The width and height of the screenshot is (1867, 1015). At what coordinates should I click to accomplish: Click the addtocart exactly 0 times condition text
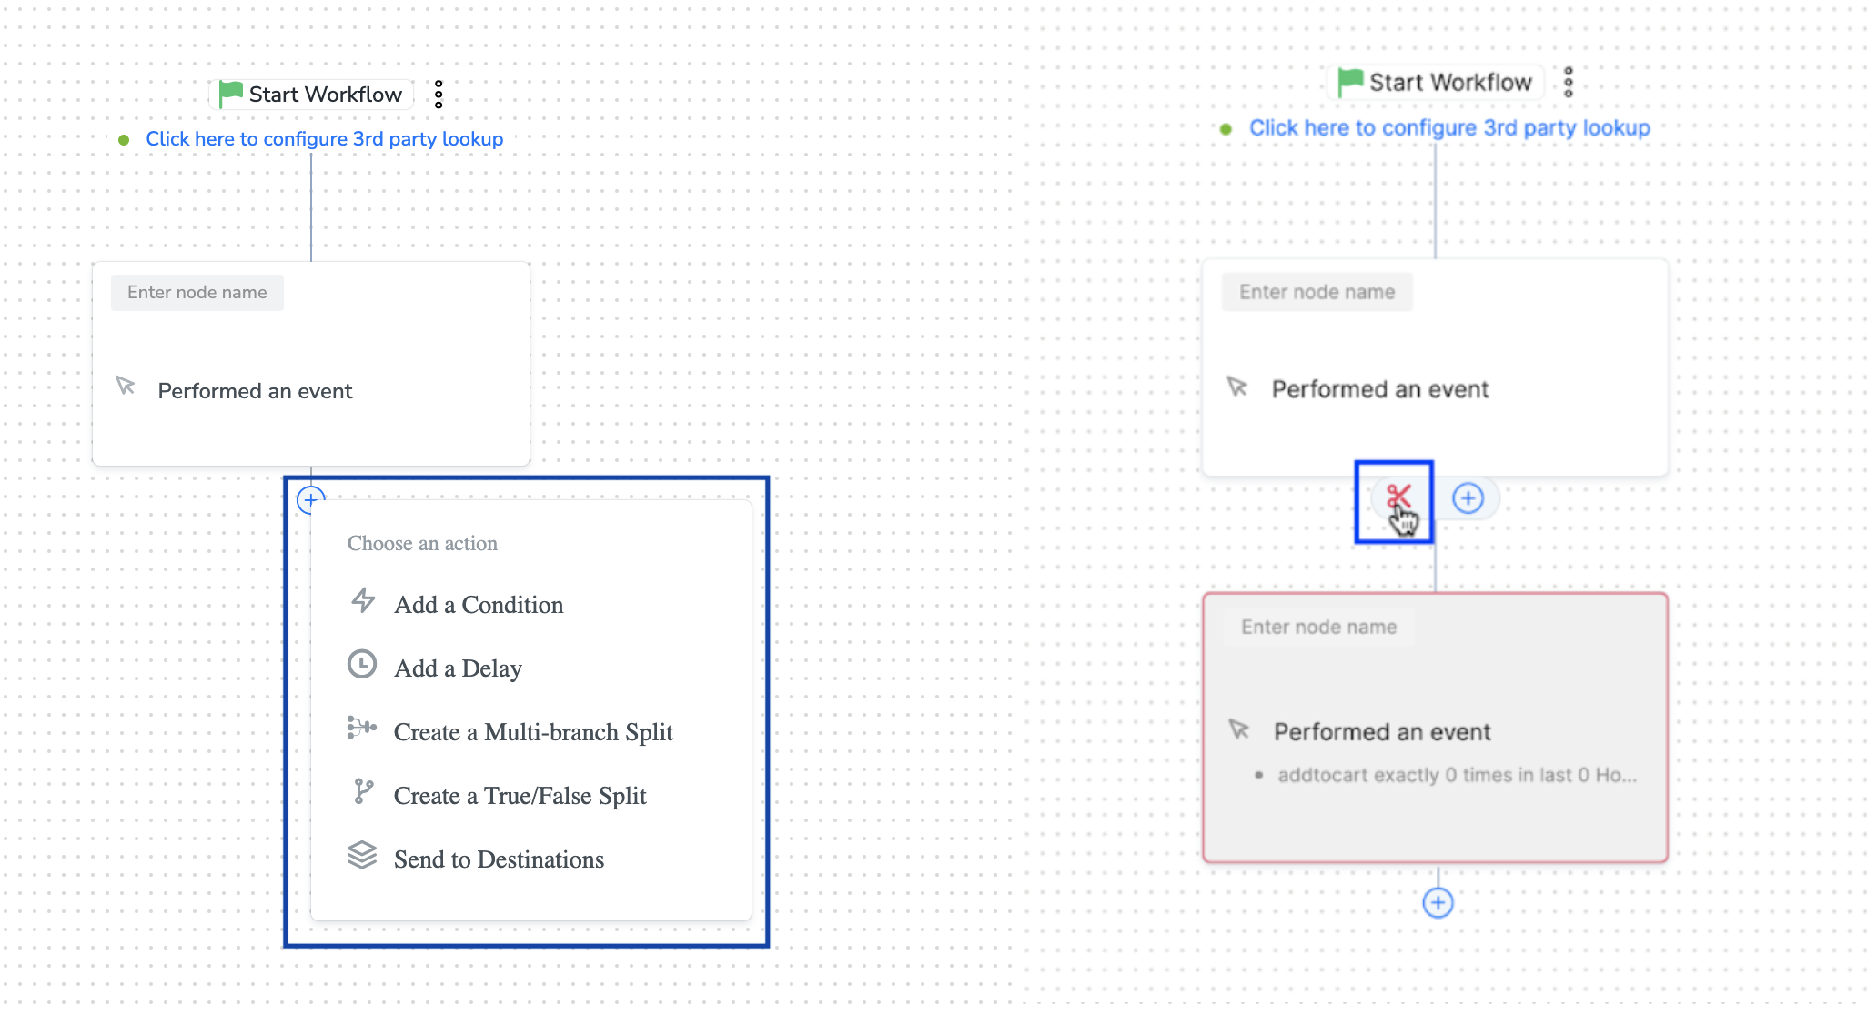1457,775
